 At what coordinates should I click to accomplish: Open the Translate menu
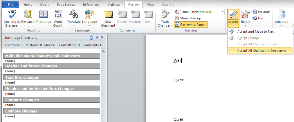pos(74,18)
